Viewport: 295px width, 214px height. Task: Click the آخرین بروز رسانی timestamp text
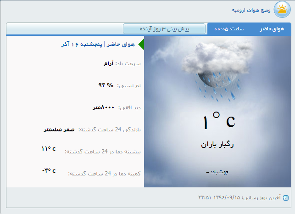coord(239,197)
